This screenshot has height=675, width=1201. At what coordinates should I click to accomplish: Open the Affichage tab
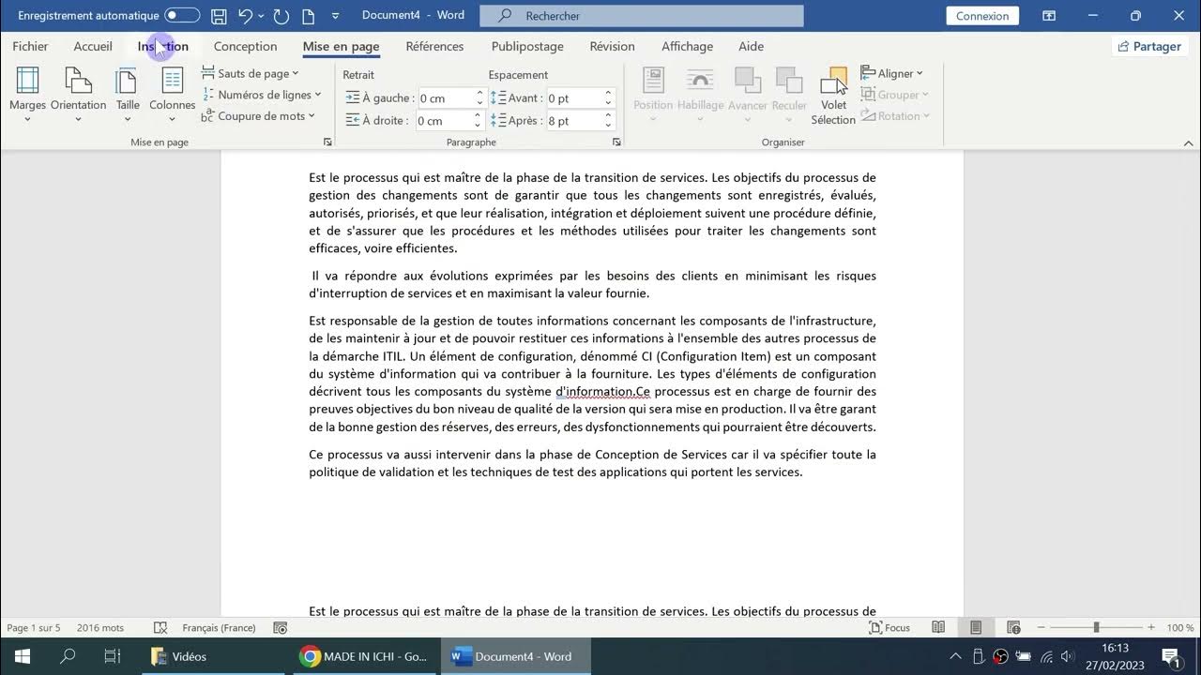pyautogui.click(x=687, y=46)
